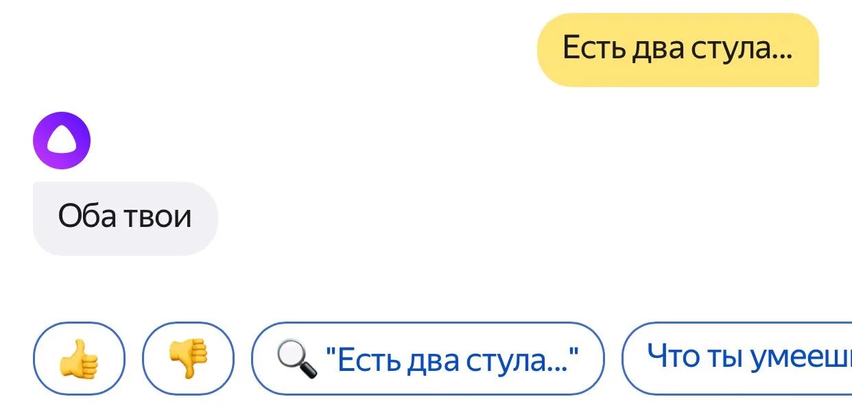Image resolution: width=852 pixels, height=410 pixels.
Task: Mark the reply as helpful with the yellow thumb emoji
Action: coord(79,359)
